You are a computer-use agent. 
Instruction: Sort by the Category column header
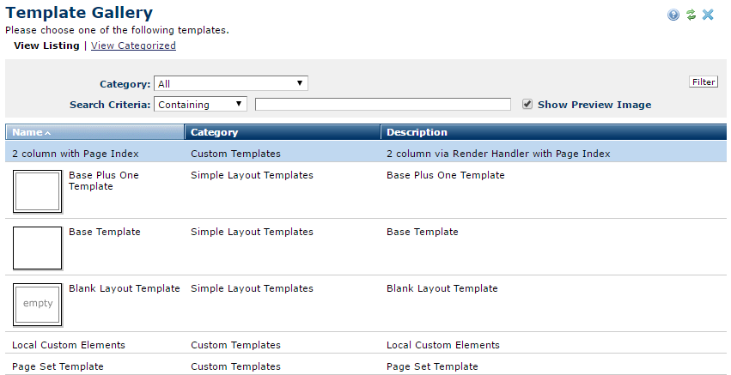(x=215, y=132)
